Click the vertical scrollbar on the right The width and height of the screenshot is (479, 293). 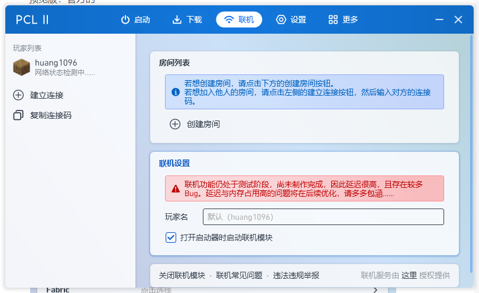[471, 154]
